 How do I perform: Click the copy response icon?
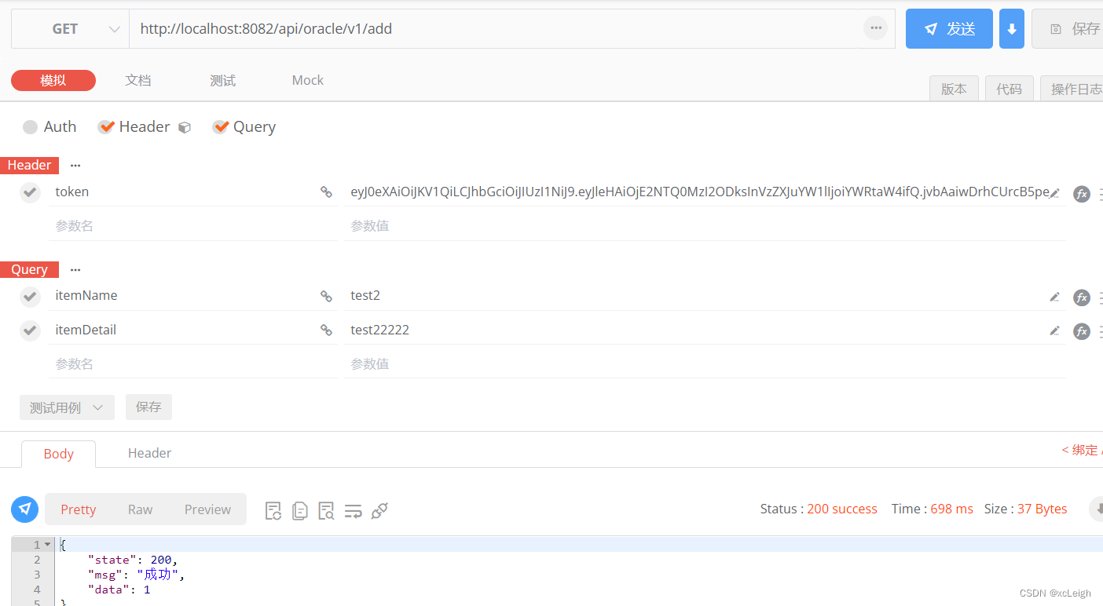pyautogui.click(x=299, y=511)
